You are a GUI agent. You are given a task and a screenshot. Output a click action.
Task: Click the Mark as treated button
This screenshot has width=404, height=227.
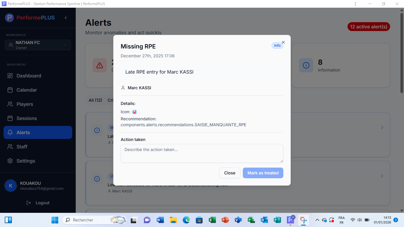tap(263, 173)
